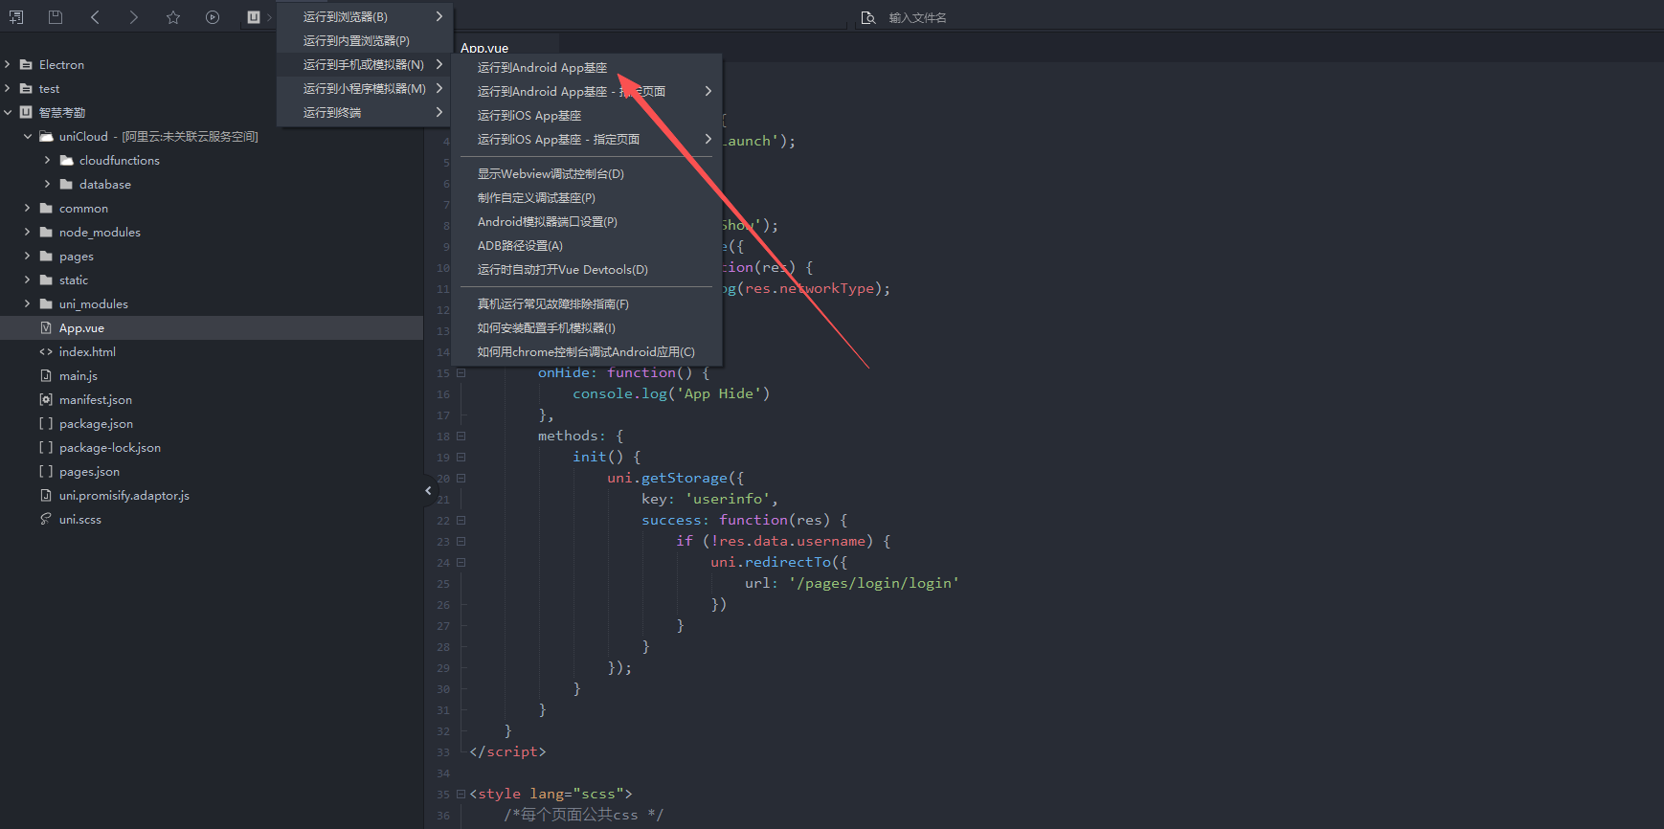Click the new file toolbar icon
This screenshot has width=1664, height=829.
[x=16, y=17]
